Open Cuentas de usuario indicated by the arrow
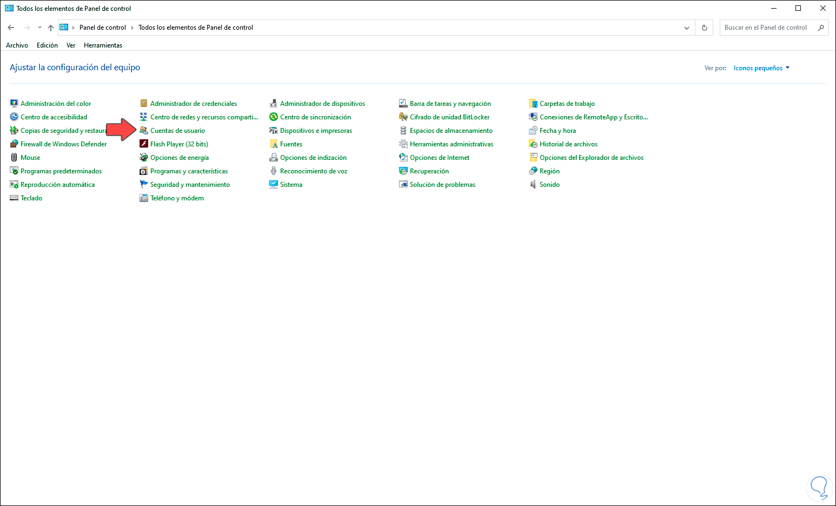Screen dimensions: 836x506 tap(177, 130)
